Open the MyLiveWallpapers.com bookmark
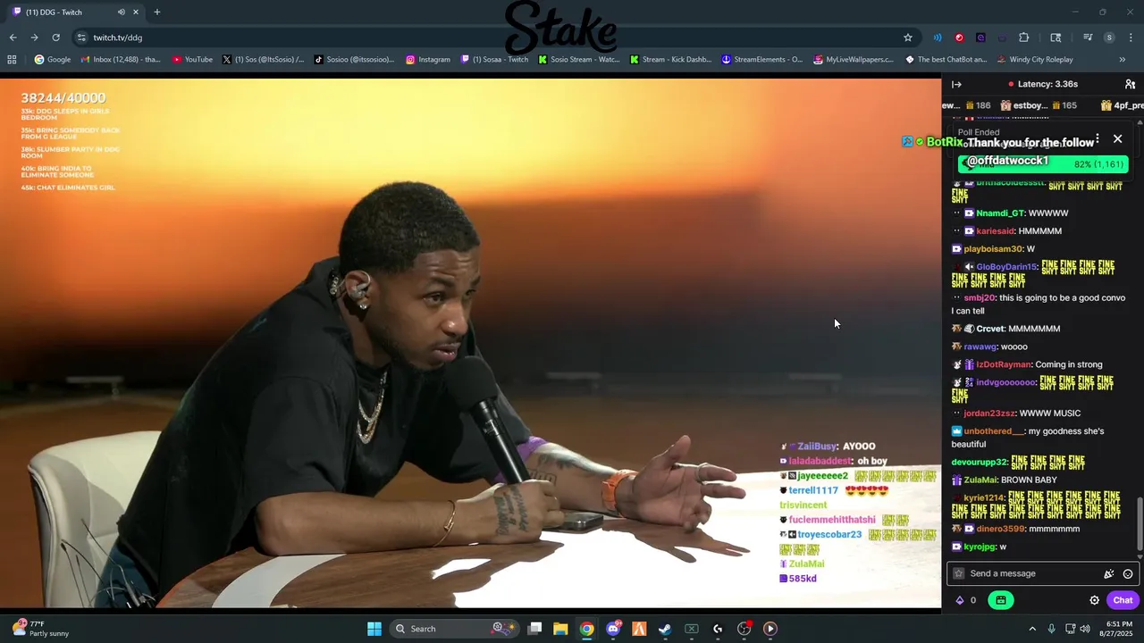Image resolution: width=1144 pixels, height=643 pixels. [x=854, y=60]
